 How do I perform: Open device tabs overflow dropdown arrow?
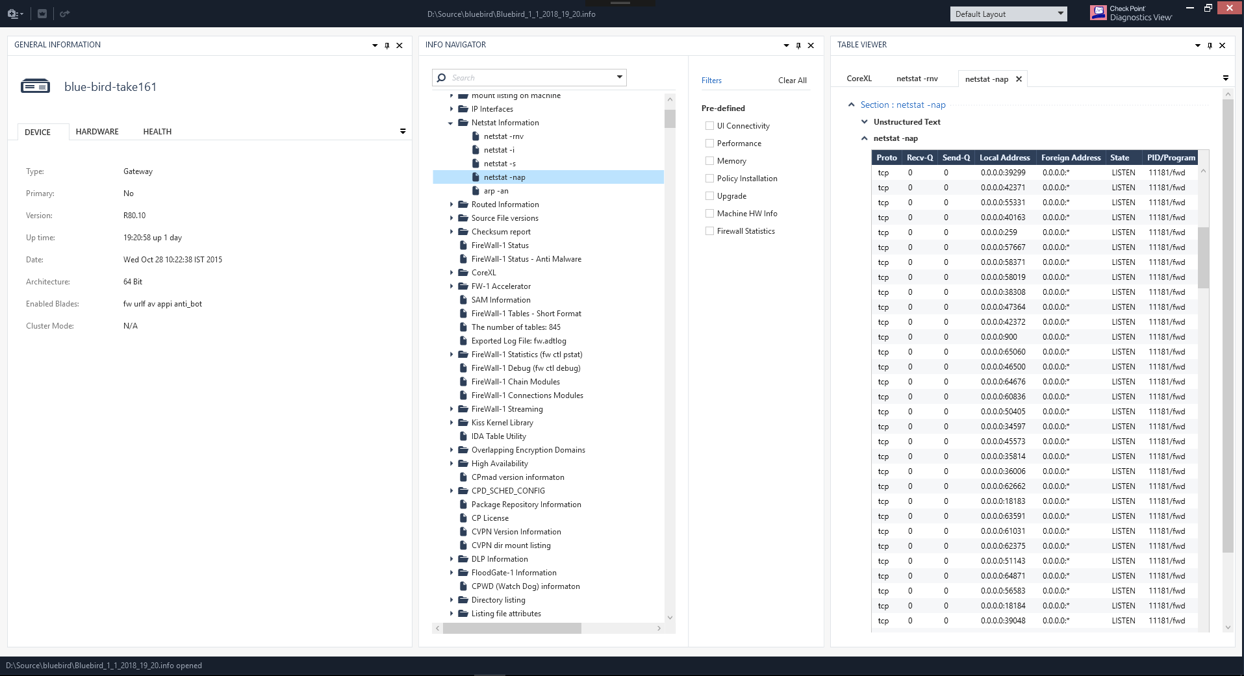(x=403, y=131)
